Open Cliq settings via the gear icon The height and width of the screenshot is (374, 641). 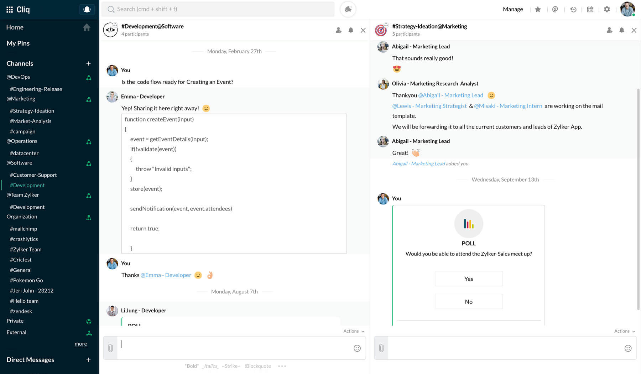click(x=607, y=9)
